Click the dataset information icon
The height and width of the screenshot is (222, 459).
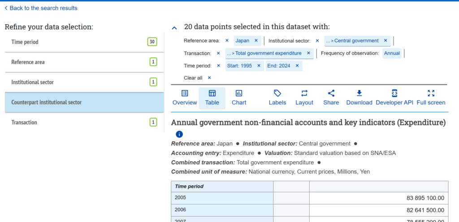[179, 134]
